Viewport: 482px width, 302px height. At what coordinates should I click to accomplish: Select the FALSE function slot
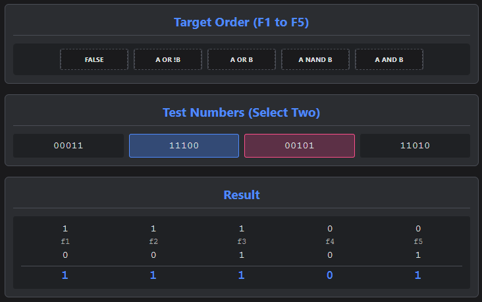coord(94,59)
